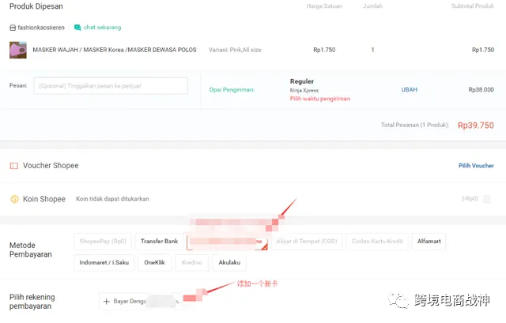The height and width of the screenshot is (323, 506).
Task: Click the fashionkaoskeren shop icon
Action: point(13,28)
